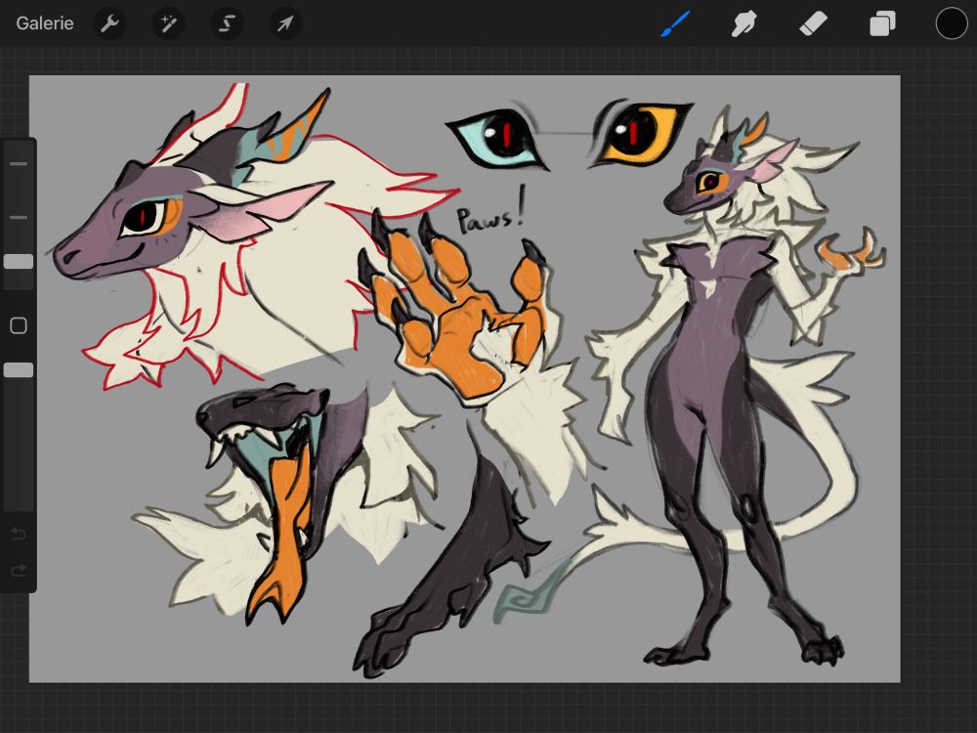Select the Brush tool
977x733 pixels.
point(675,23)
